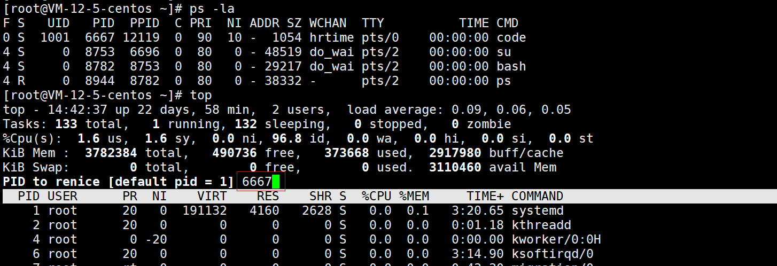Click systemd's TIME+ value 3:20.65
Viewport: 777px width, 266px height.
coord(477,211)
